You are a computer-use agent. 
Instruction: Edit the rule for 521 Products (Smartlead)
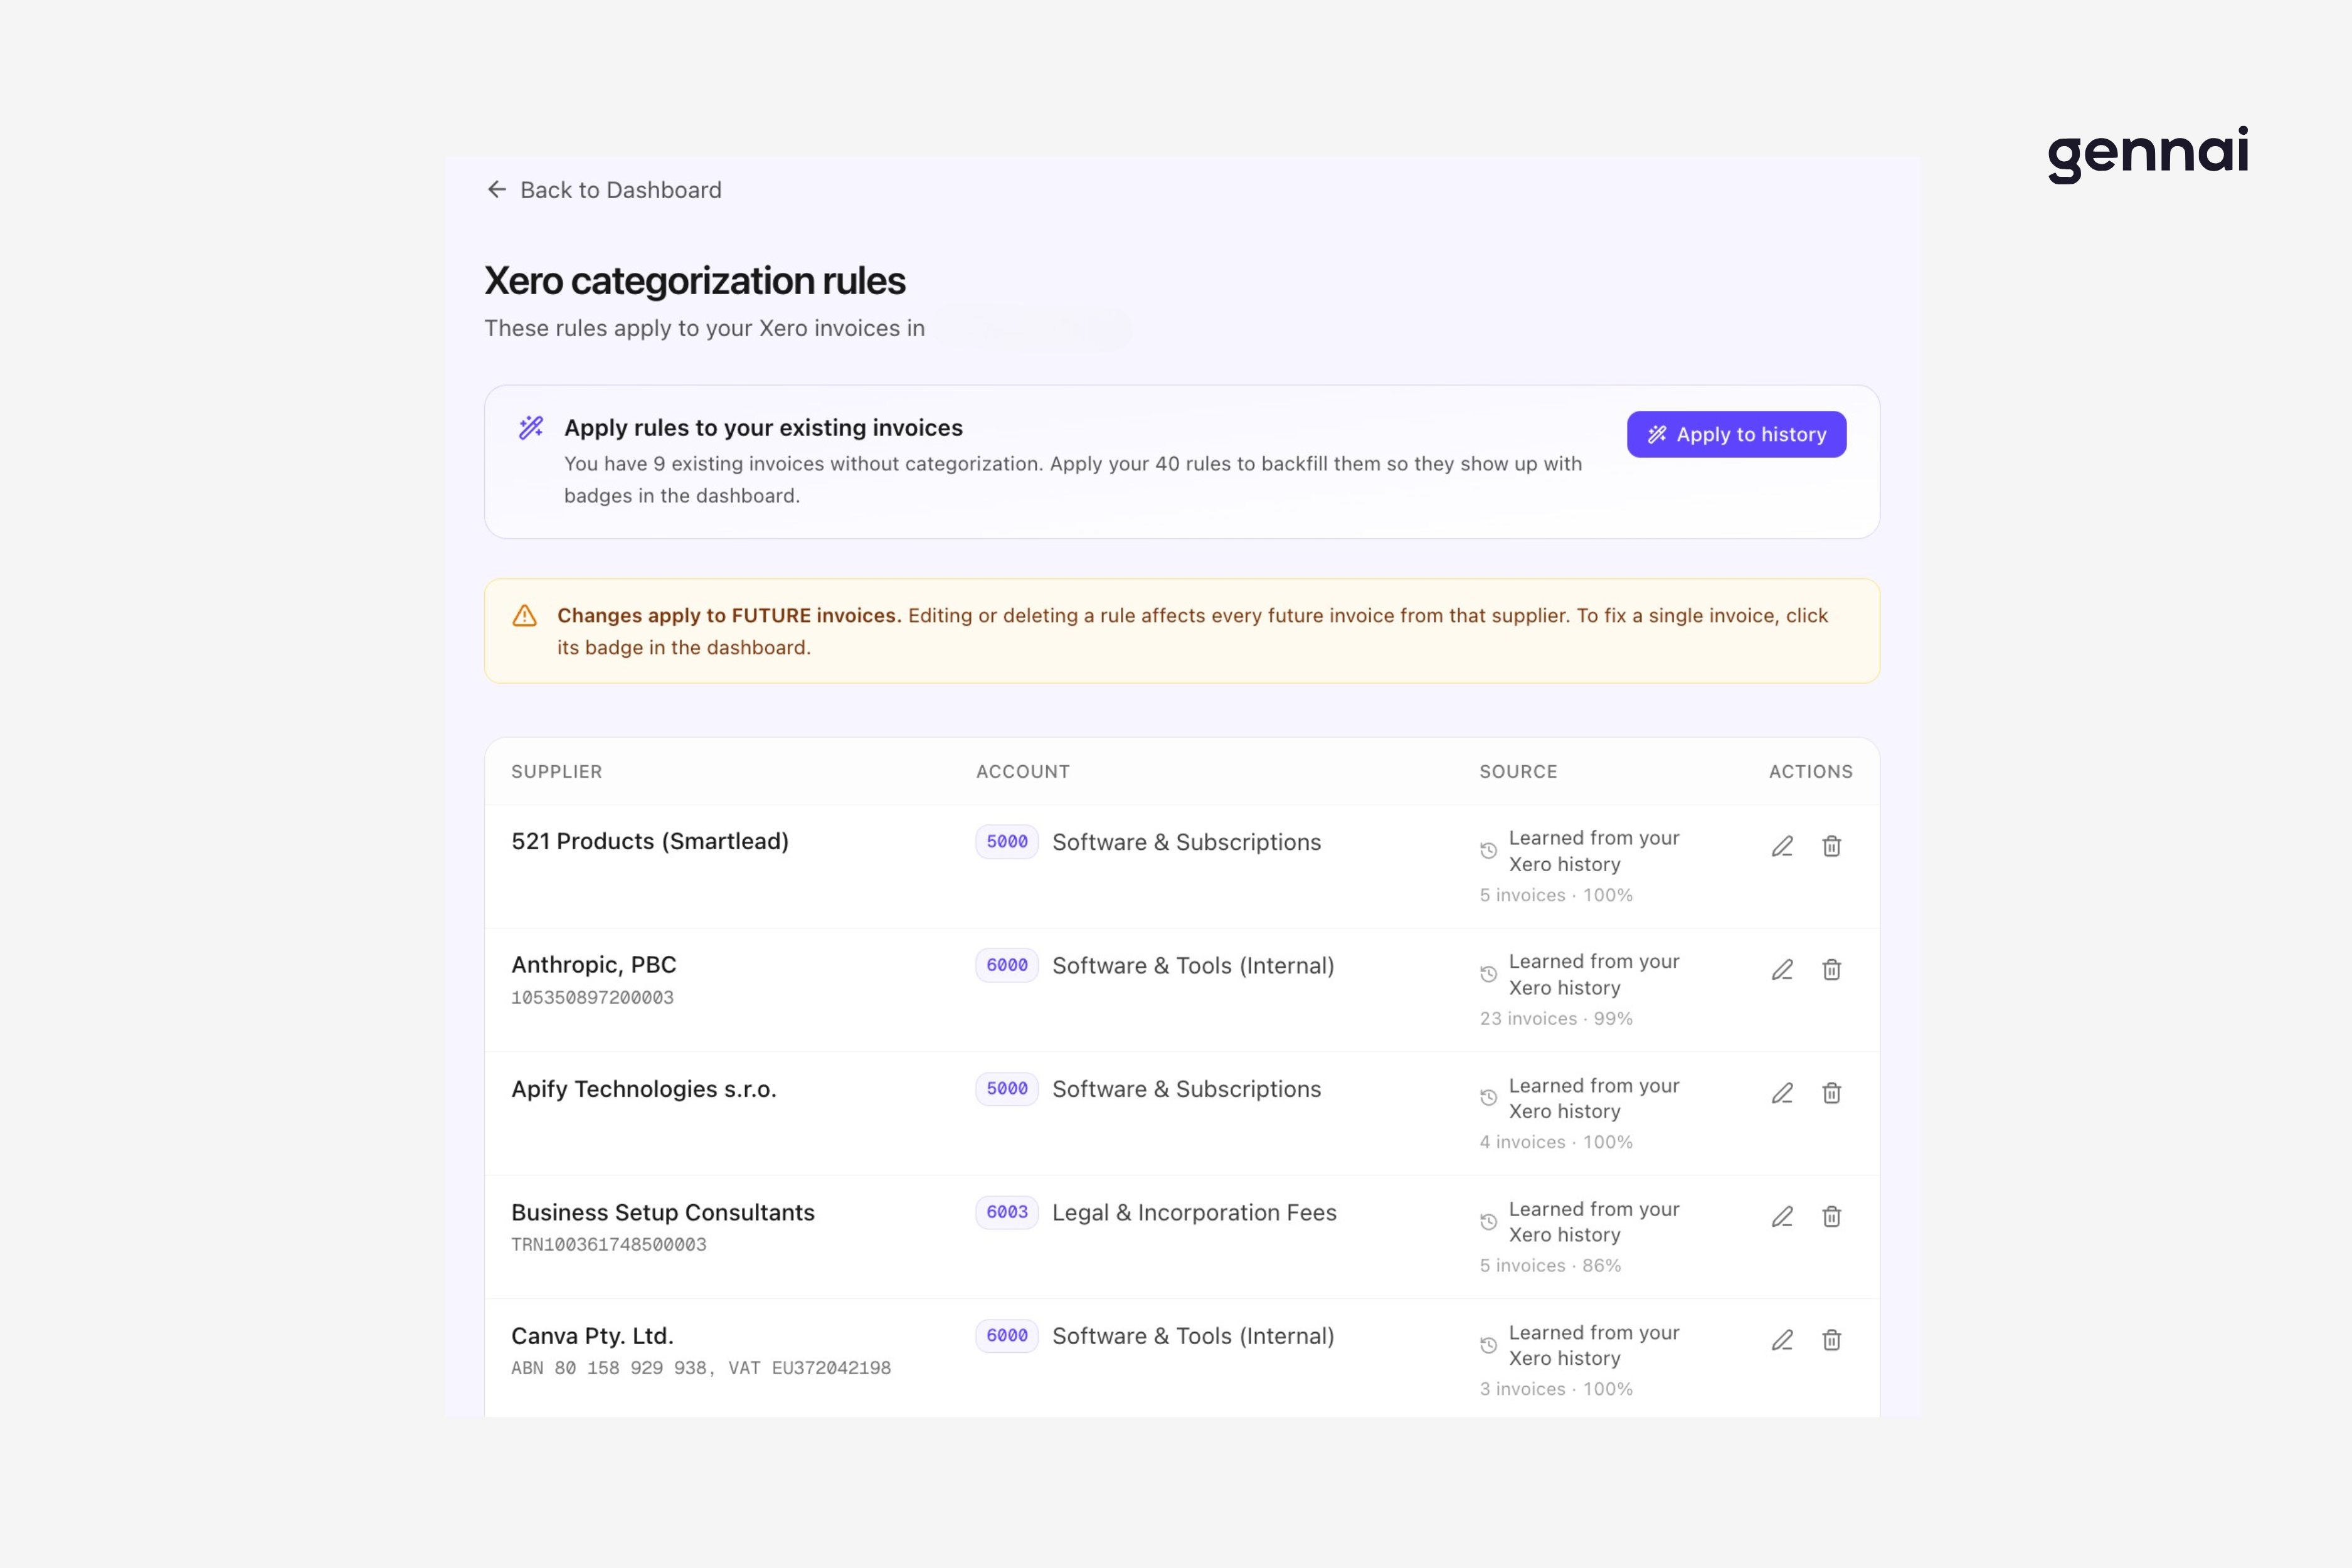point(1783,846)
